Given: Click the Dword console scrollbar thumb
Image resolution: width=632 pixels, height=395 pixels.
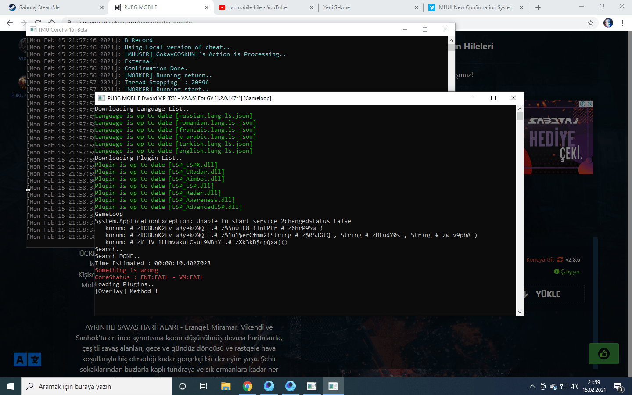Looking at the screenshot, I should (520, 116).
